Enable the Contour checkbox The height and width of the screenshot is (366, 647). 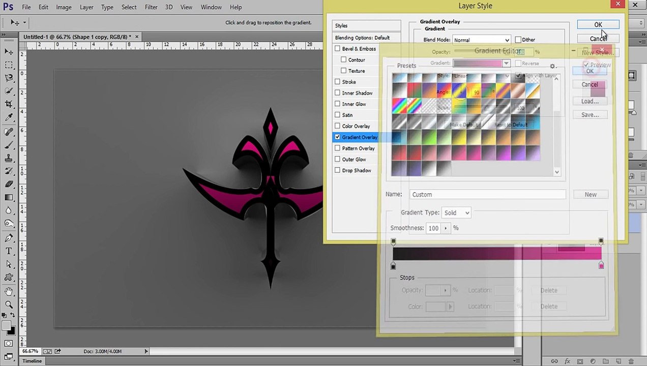click(343, 59)
